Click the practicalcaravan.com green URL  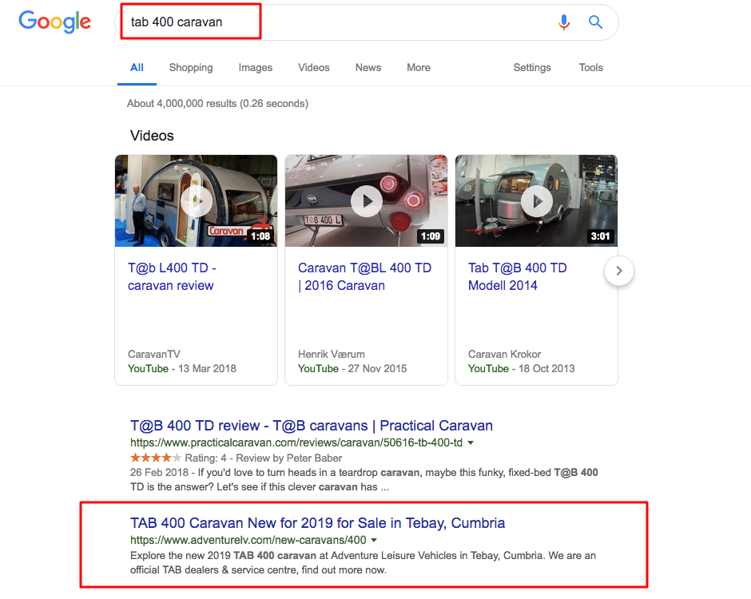click(296, 443)
